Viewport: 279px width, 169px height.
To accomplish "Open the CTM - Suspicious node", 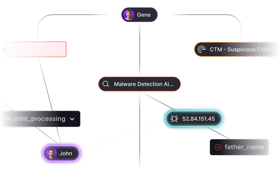I will click(236, 49).
